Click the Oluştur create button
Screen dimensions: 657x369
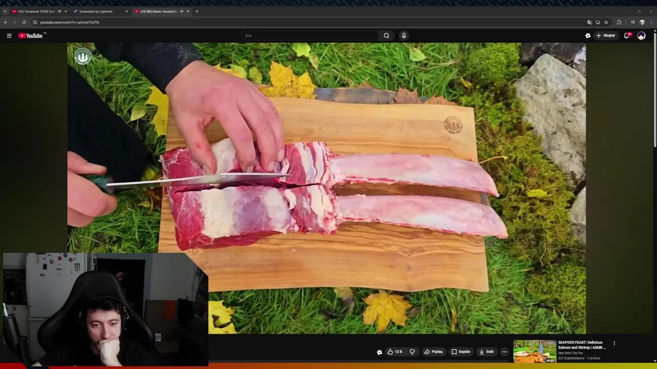[606, 35]
